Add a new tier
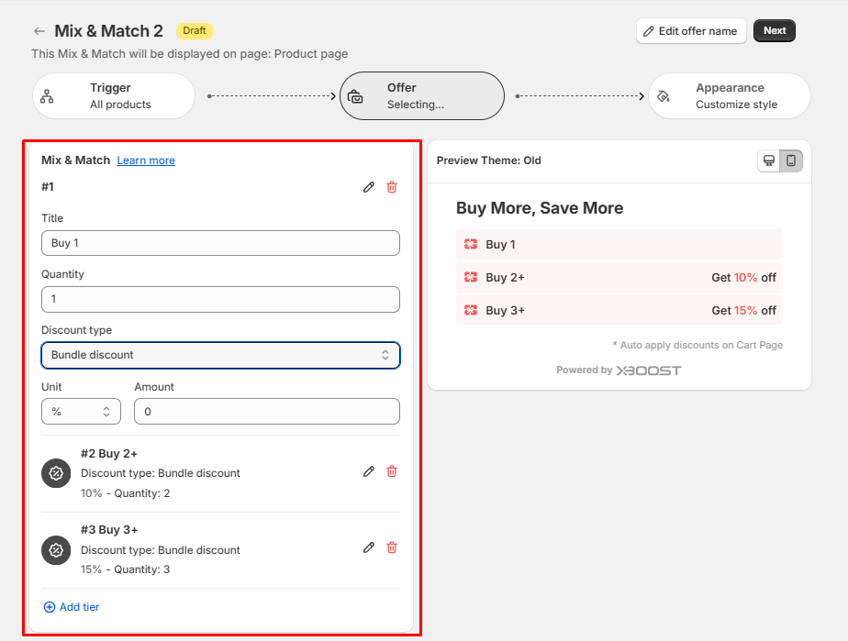The image size is (848, 641). (72, 607)
